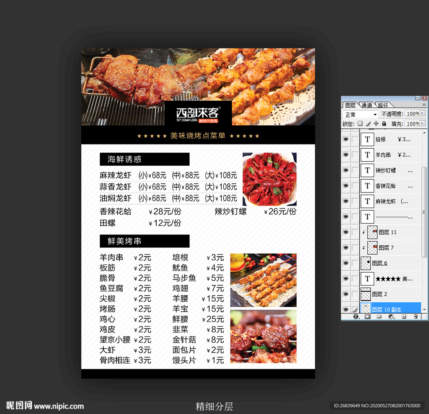Lock all padlock icon
The width and height of the screenshot is (429, 414).
pyautogui.click(x=384, y=123)
